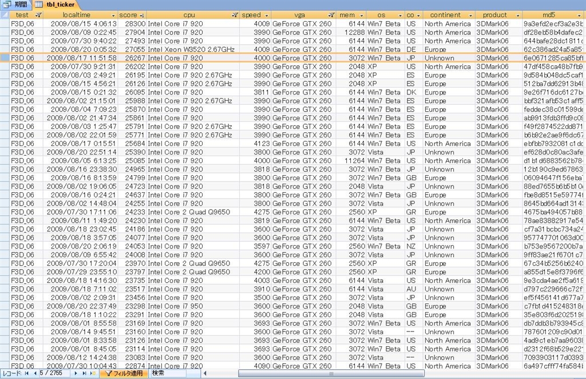
Task: Open the score column sort dropdown arrow
Action: [142, 15]
